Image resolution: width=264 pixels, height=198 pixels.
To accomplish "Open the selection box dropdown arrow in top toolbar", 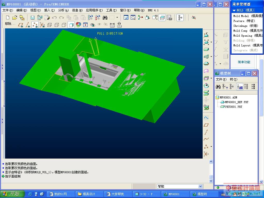I will coord(117,18).
